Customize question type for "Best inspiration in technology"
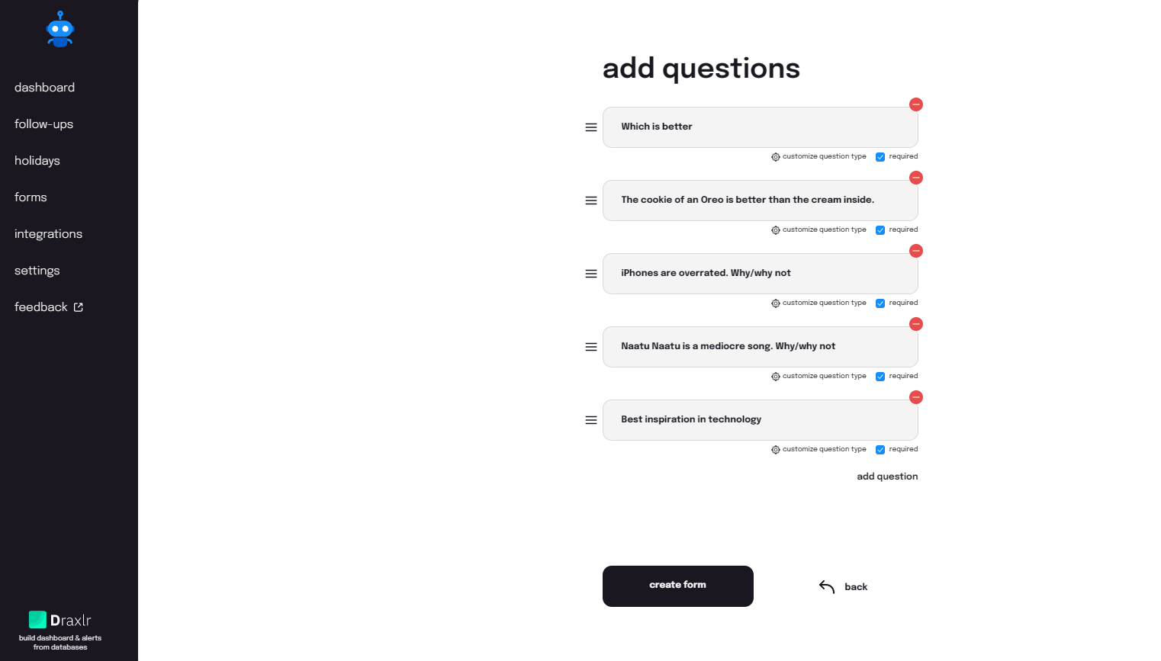The height and width of the screenshot is (661, 1161). [818, 449]
